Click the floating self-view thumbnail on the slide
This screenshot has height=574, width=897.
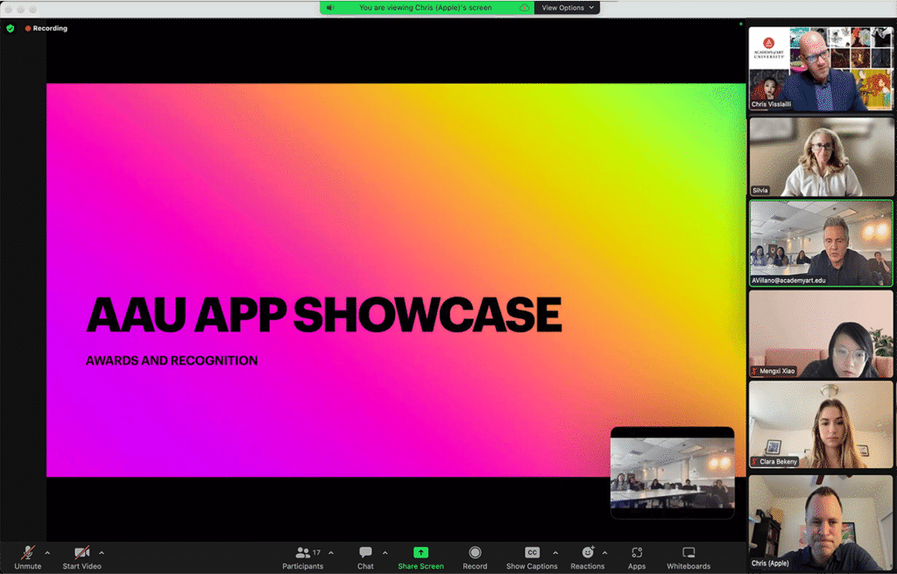pos(672,472)
